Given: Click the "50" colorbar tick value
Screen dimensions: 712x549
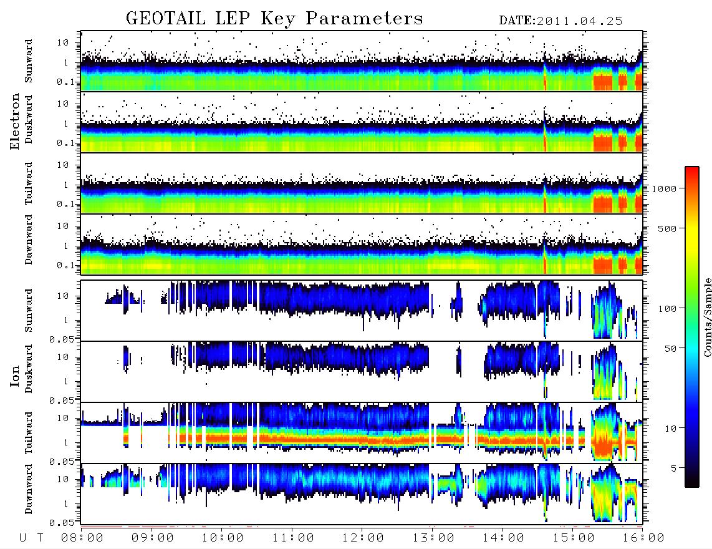Looking at the screenshot, I should pyautogui.click(x=670, y=349).
